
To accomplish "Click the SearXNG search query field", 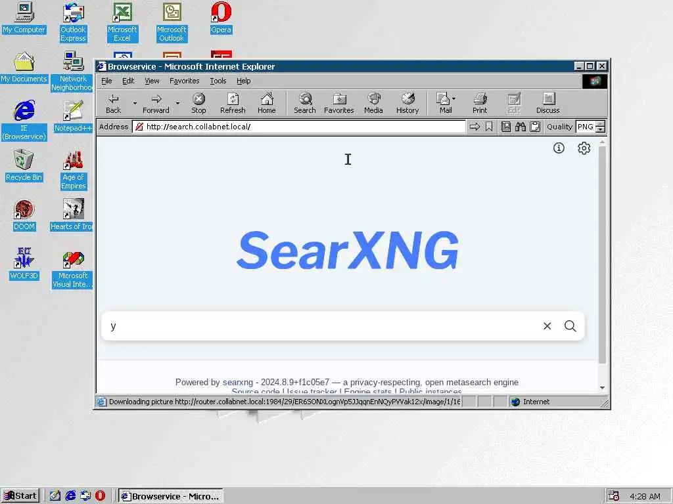I will click(x=321, y=326).
